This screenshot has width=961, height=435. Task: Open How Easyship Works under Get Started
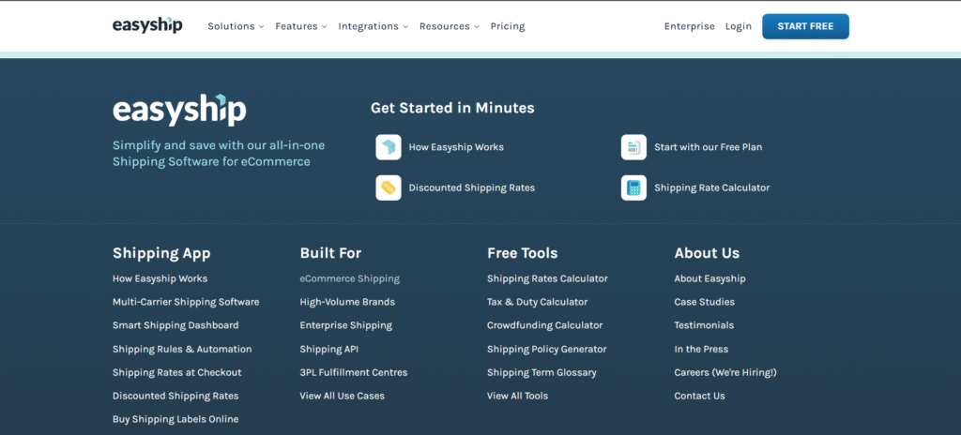[456, 147]
